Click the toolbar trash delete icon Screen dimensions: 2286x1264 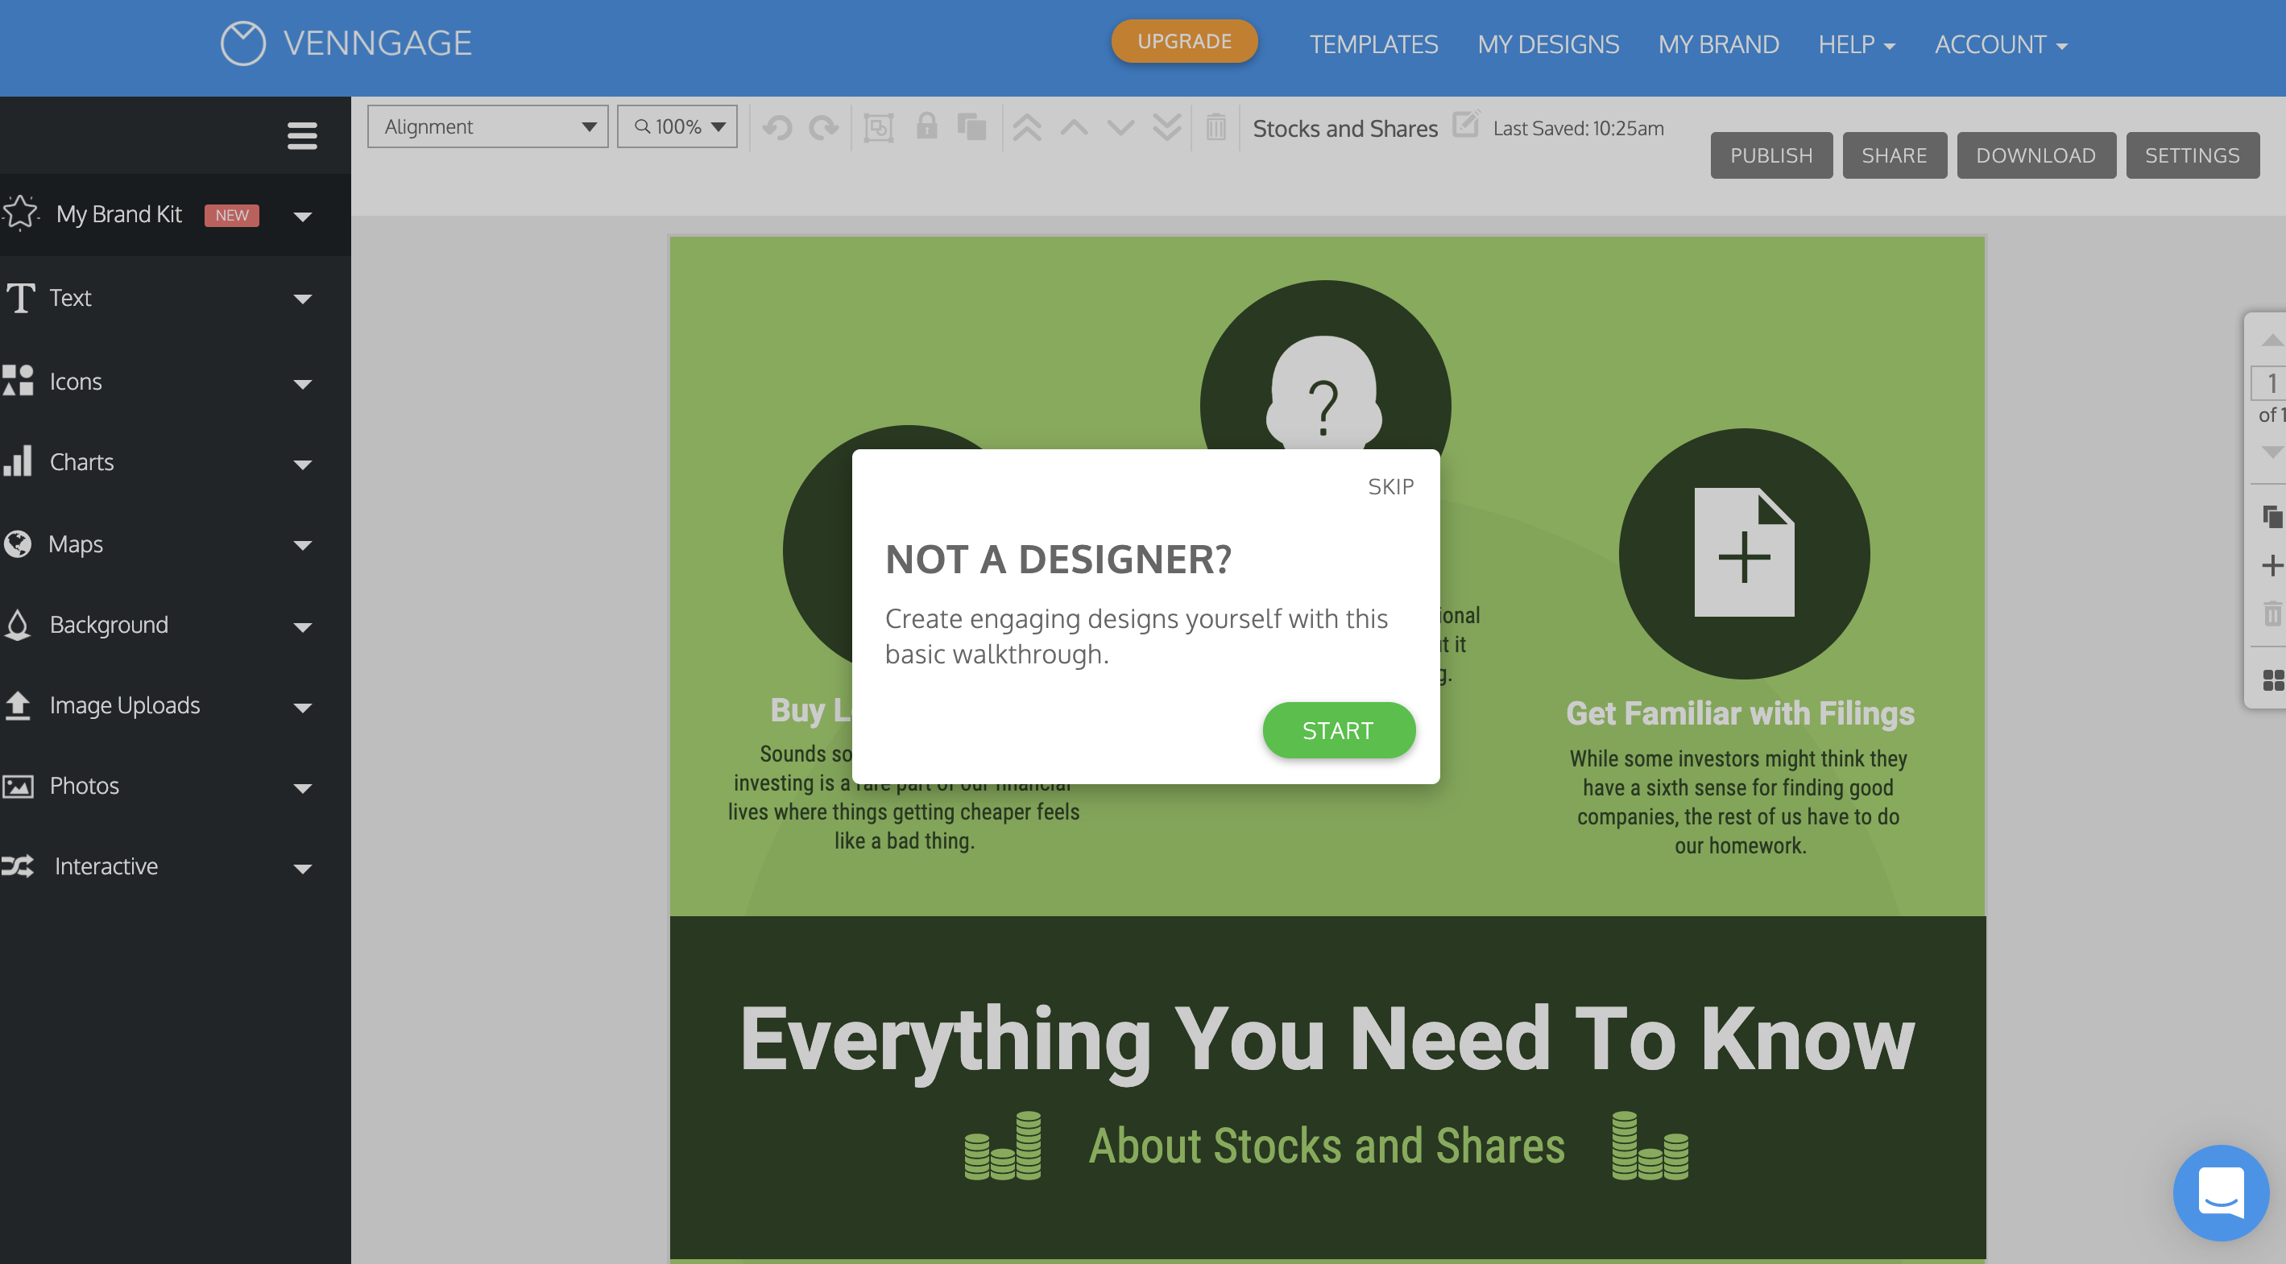1215,127
